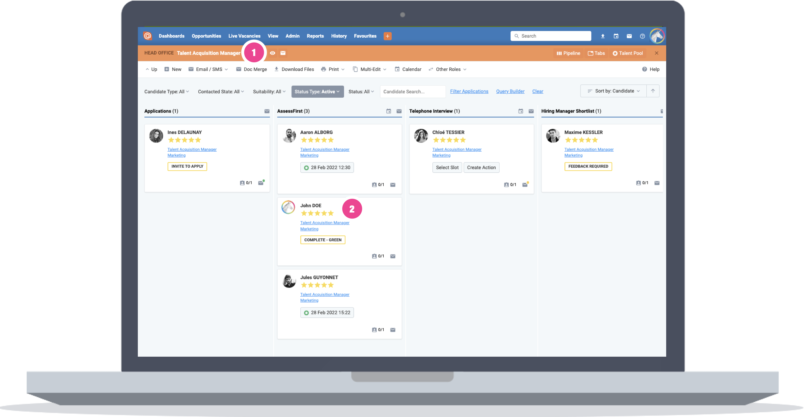This screenshot has width=804, height=417.
Task: Click the AssessFirst column envelope icon
Action: click(399, 111)
